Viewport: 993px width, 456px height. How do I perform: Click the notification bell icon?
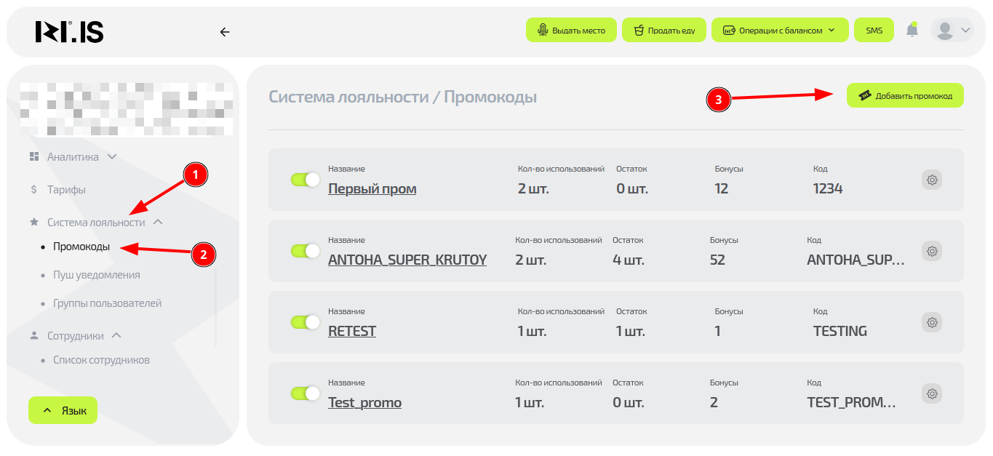click(x=912, y=31)
